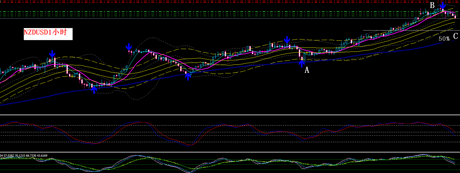Image resolution: width=460 pixels, height=173 pixels.
Task: Click the 50% retracement label
Action: click(x=444, y=39)
